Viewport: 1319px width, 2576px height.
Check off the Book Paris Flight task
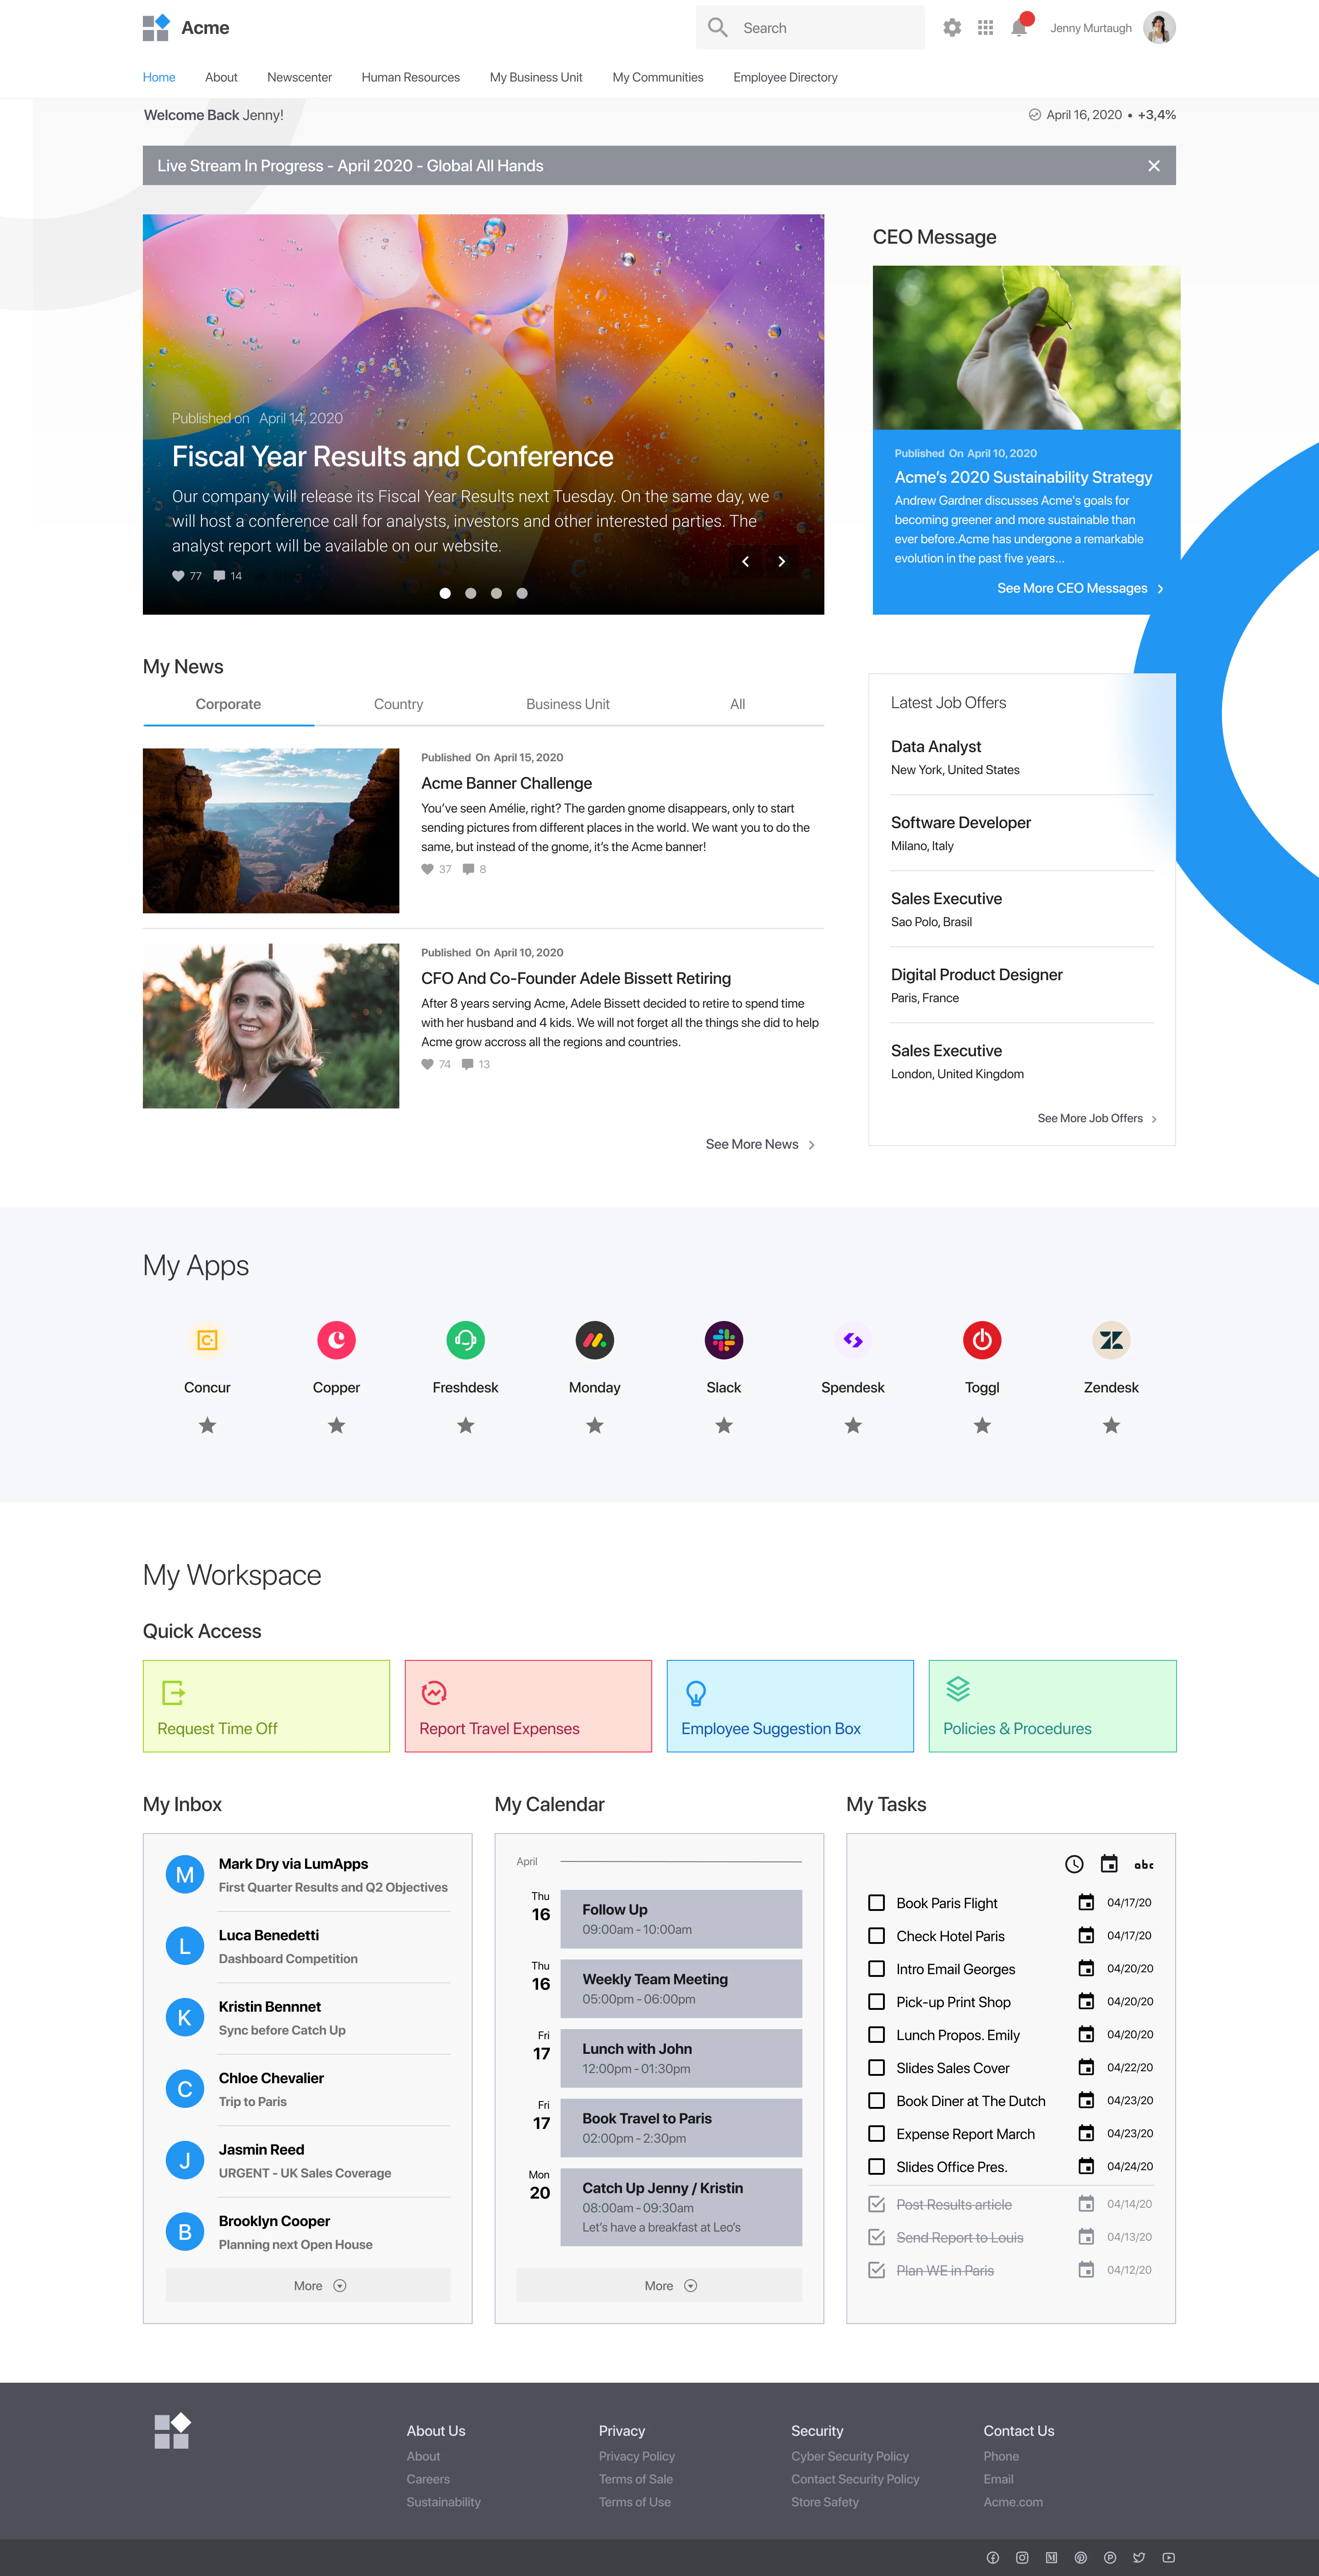pyautogui.click(x=877, y=1903)
